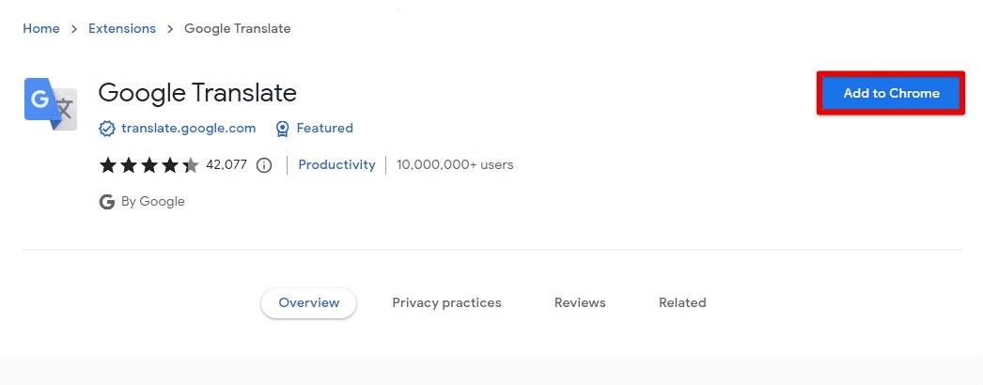Image resolution: width=983 pixels, height=385 pixels.
Task: Show the Reviews tab
Action: (580, 303)
